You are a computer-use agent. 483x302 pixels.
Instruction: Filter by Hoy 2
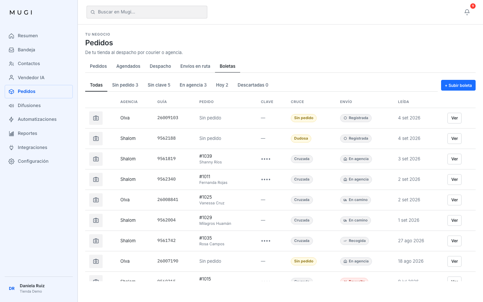tap(222, 85)
